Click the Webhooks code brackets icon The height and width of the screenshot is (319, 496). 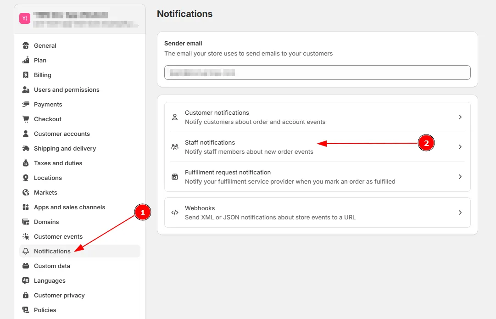tap(175, 213)
